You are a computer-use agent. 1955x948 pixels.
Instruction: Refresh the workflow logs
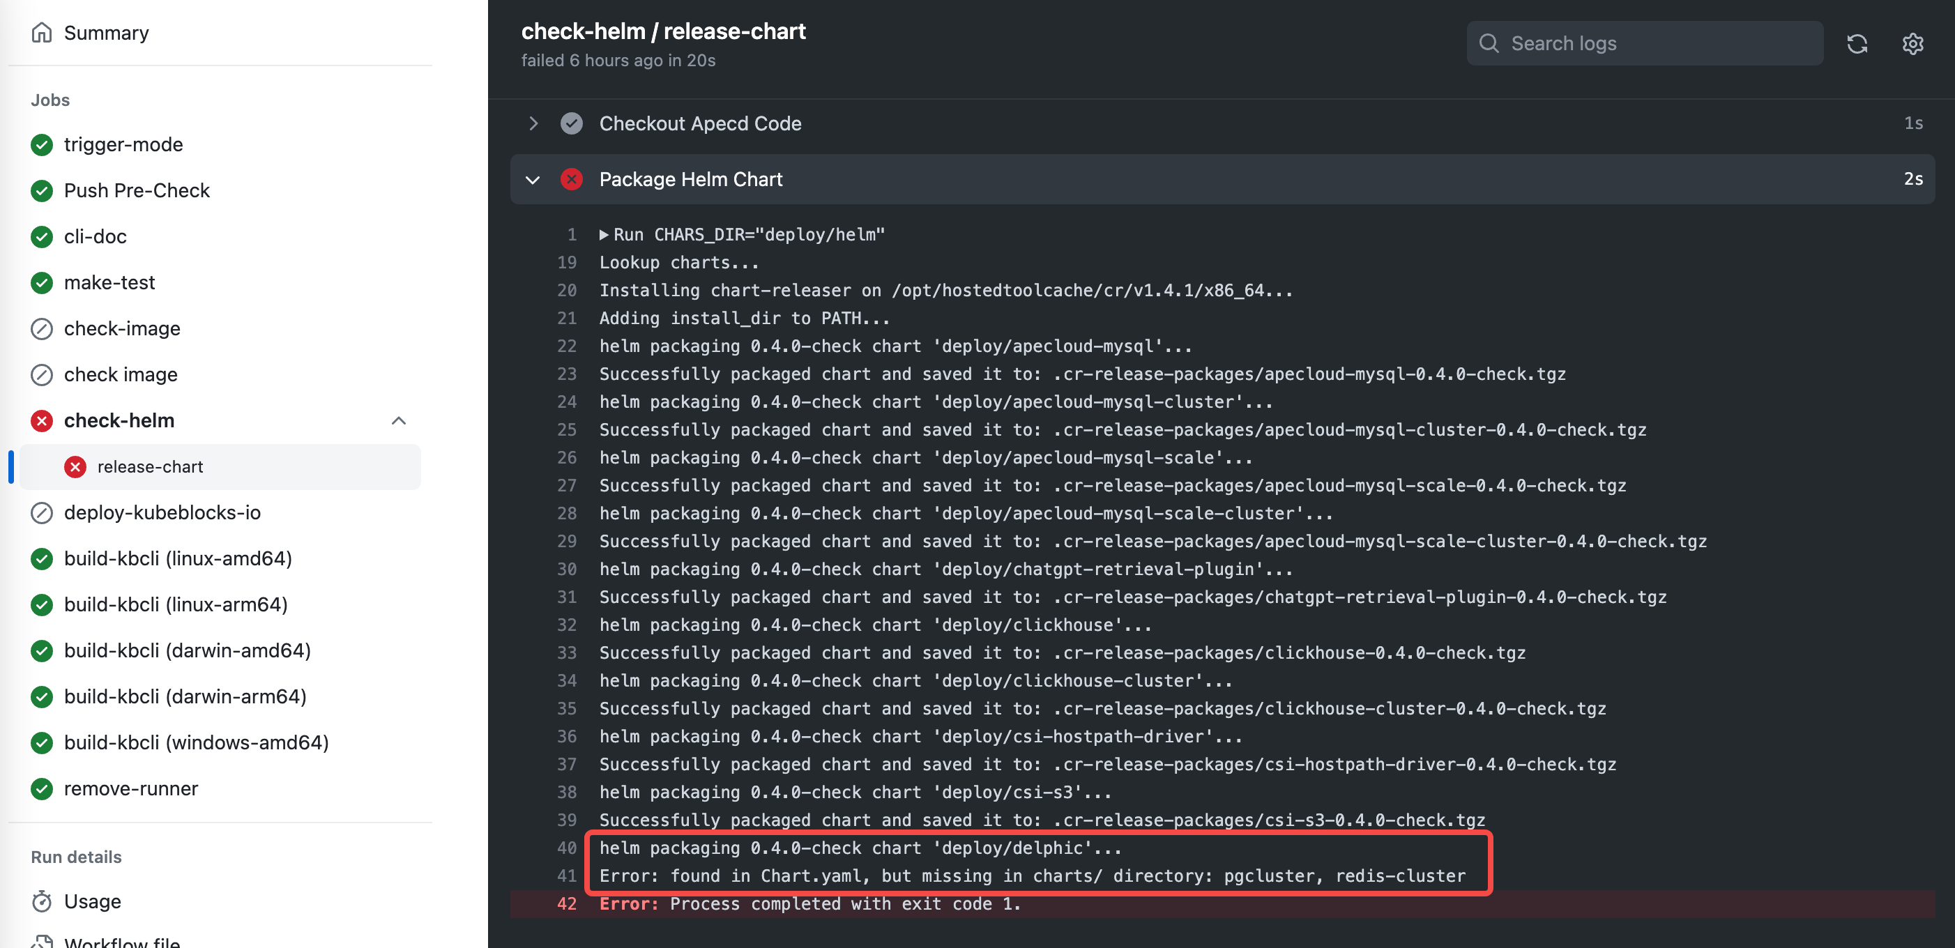click(1857, 43)
